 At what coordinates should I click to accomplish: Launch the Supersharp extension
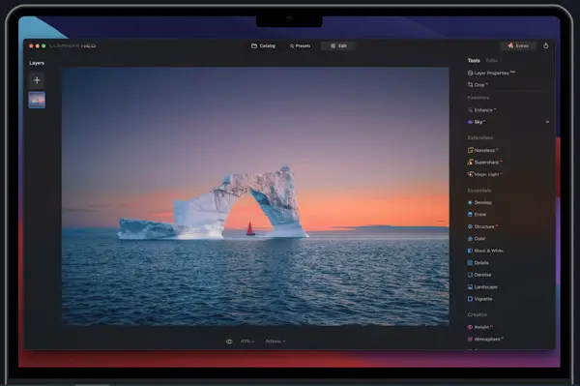click(484, 163)
